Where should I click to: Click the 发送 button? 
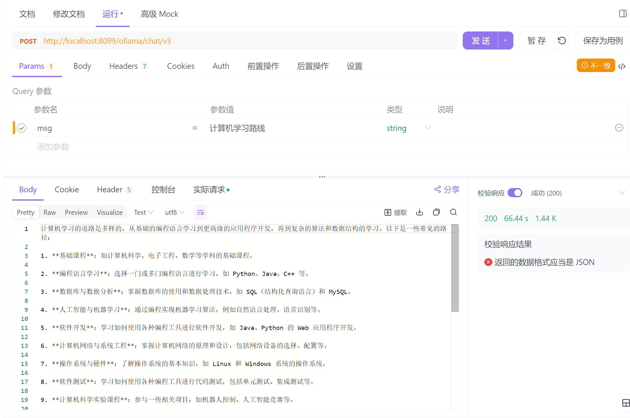point(480,41)
